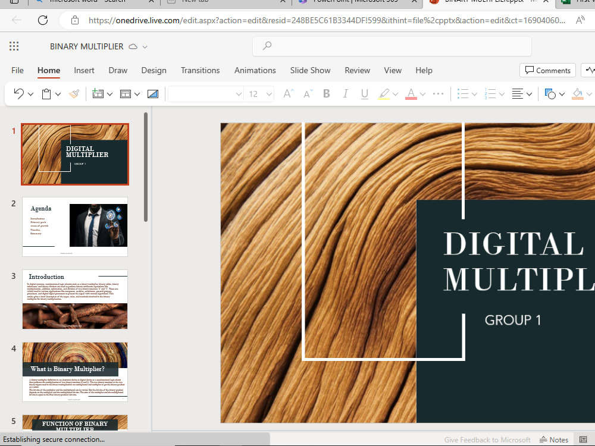Click the Paste clipboard icon

point(46,94)
